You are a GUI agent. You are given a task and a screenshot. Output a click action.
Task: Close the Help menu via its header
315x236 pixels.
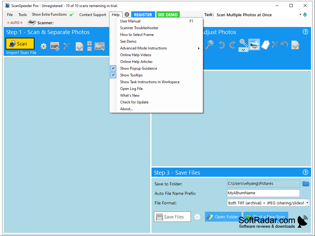click(x=116, y=15)
